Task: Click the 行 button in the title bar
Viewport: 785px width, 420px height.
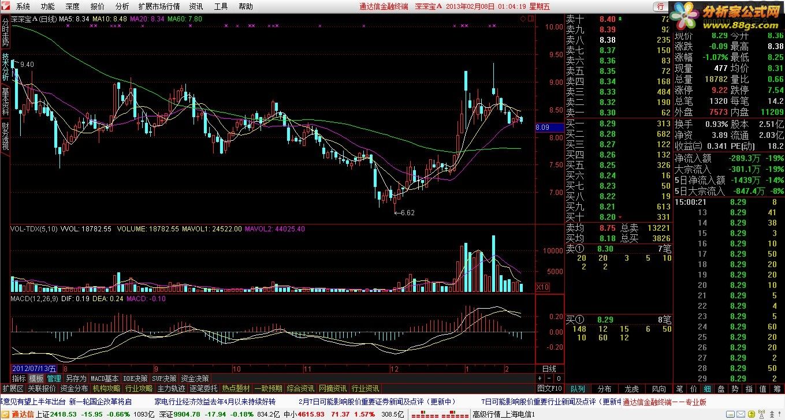Action: [660, 7]
